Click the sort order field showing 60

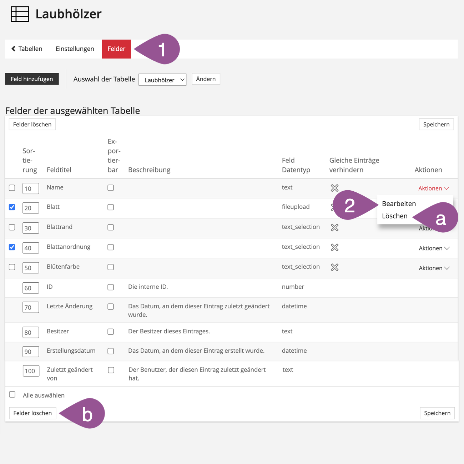click(x=31, y=288)
